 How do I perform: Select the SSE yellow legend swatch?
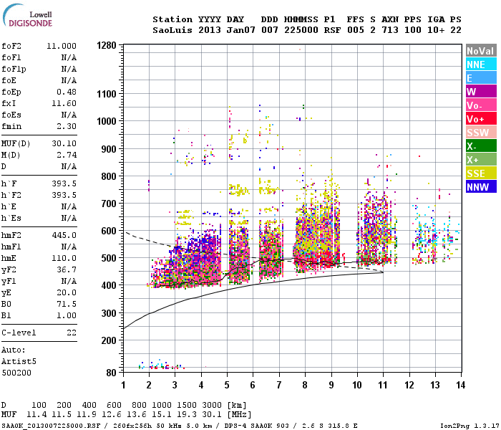tap(481, 173)
